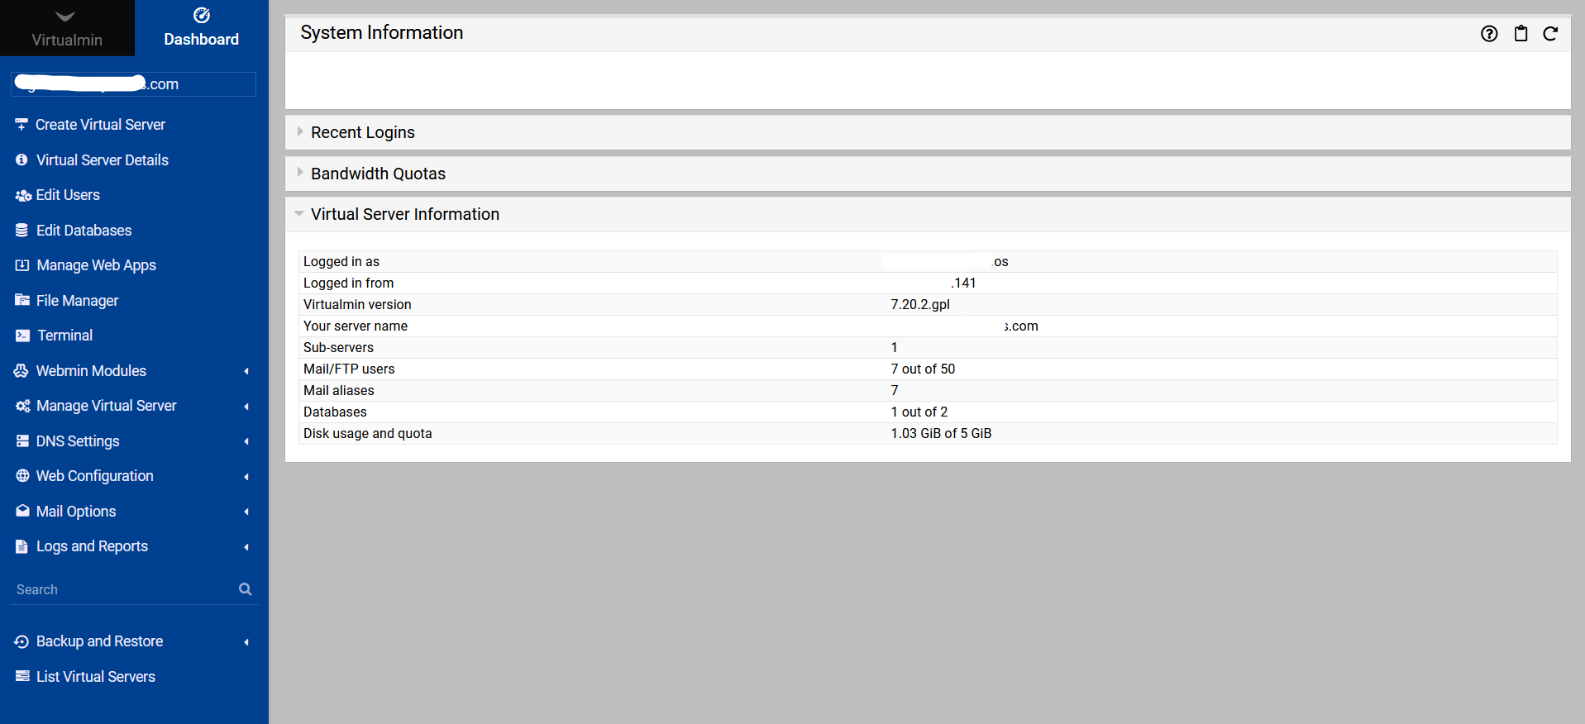Screen dimensions: 1585x724
Task: Expand Mail Options submenu arrow
Action: 246,512
